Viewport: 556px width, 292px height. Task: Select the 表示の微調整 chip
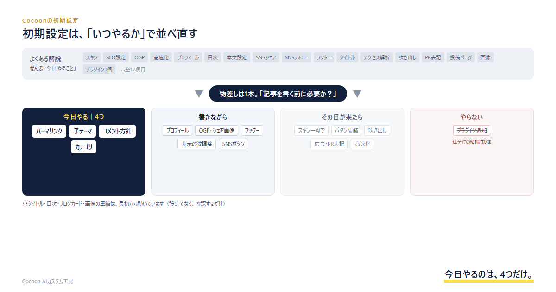[x=197, y=144]
